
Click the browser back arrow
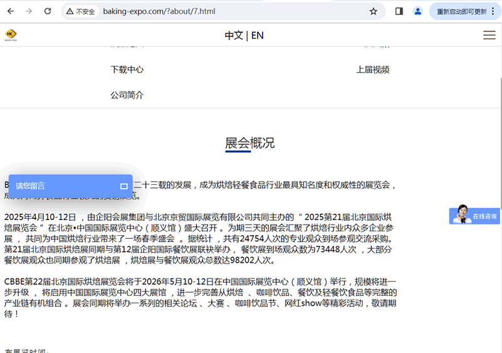click(11, 11)
